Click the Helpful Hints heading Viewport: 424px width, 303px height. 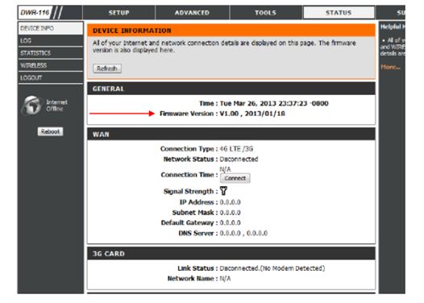[x=393, y=27]
